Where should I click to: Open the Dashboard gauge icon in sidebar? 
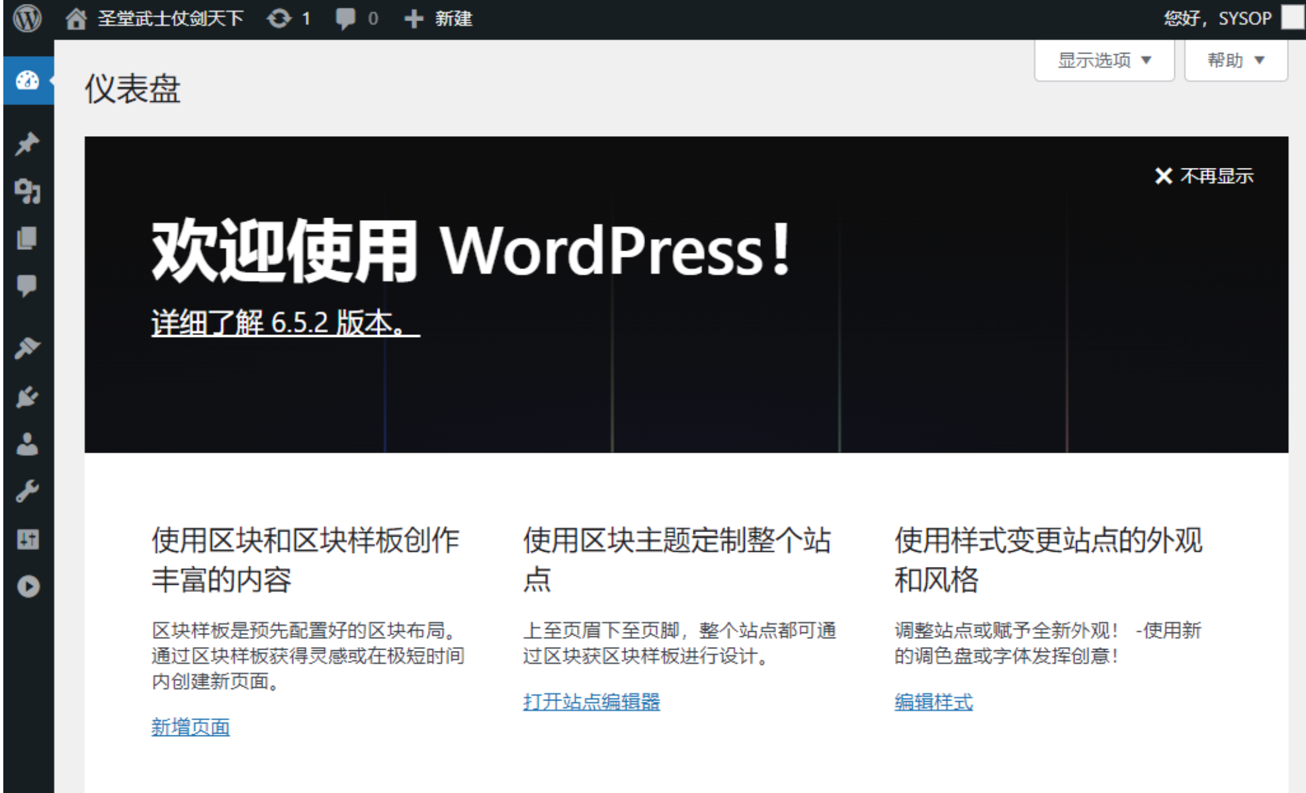(x=27, y=81)
